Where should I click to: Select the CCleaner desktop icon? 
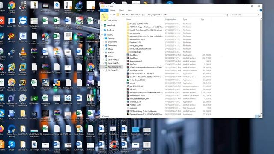pos(113,146)
